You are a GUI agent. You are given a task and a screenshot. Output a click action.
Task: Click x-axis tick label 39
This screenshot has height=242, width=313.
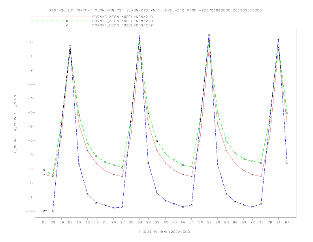(157, 222)
